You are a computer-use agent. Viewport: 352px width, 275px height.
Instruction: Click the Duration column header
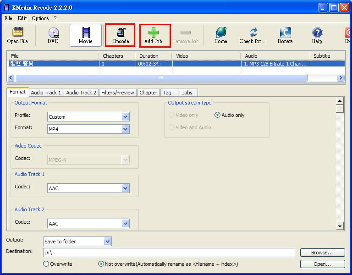tap(154, 56)
